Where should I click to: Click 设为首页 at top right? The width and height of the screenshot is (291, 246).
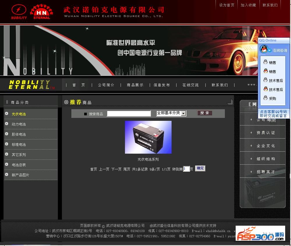click(x=227, y=5)
